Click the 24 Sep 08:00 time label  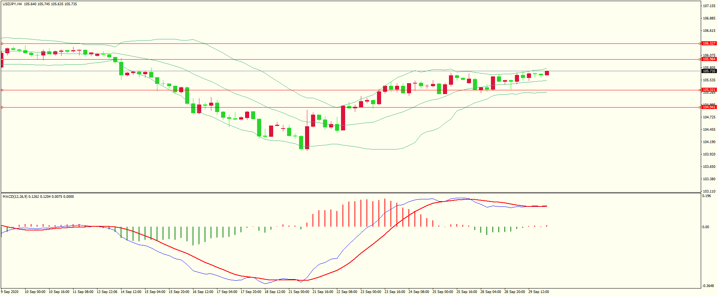coord(419,292)
